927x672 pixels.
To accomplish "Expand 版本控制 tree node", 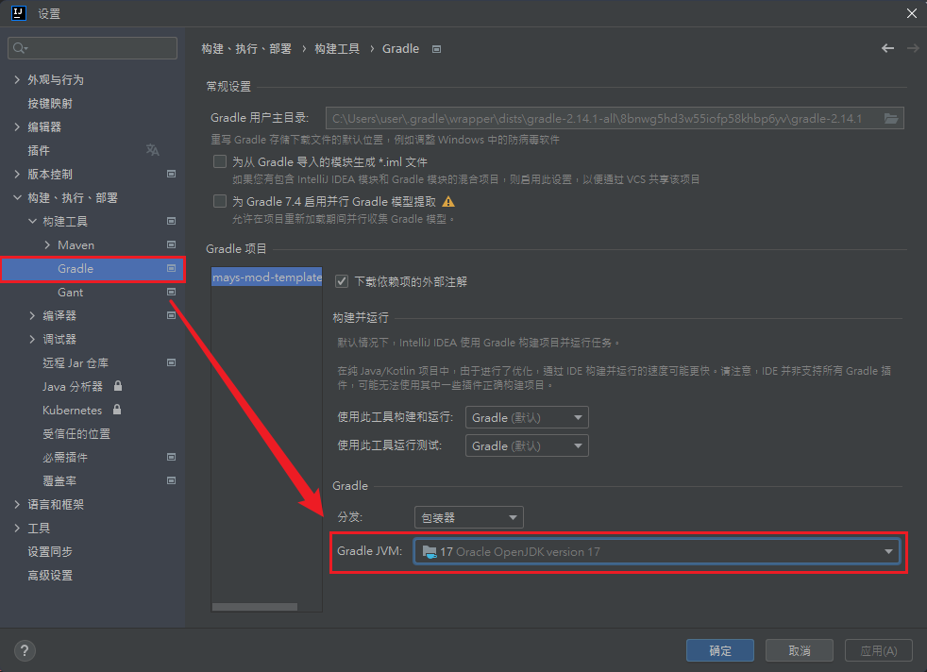I will pyautogui.click(x=17, y=174).
